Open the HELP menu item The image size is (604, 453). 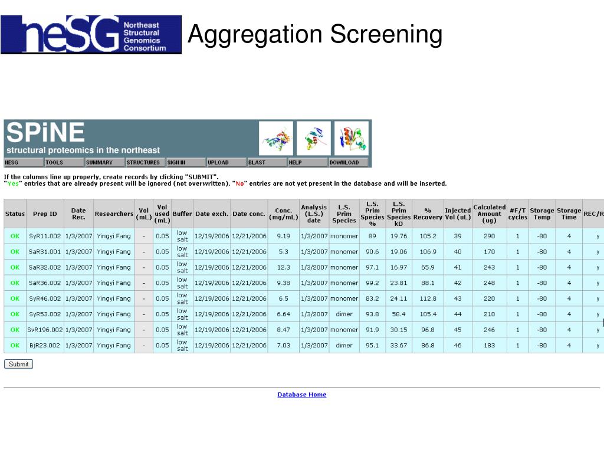(307, 163)
